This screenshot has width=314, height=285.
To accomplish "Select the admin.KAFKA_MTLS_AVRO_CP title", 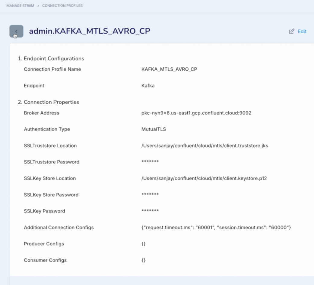I will [x=90, y=31].
